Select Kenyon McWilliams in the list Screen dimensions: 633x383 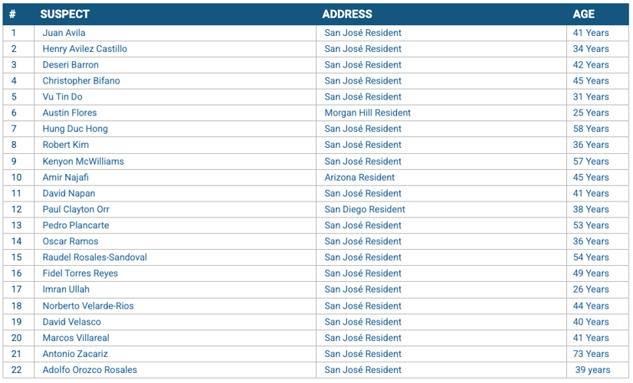pyautogui.click(x=84, y=162)
